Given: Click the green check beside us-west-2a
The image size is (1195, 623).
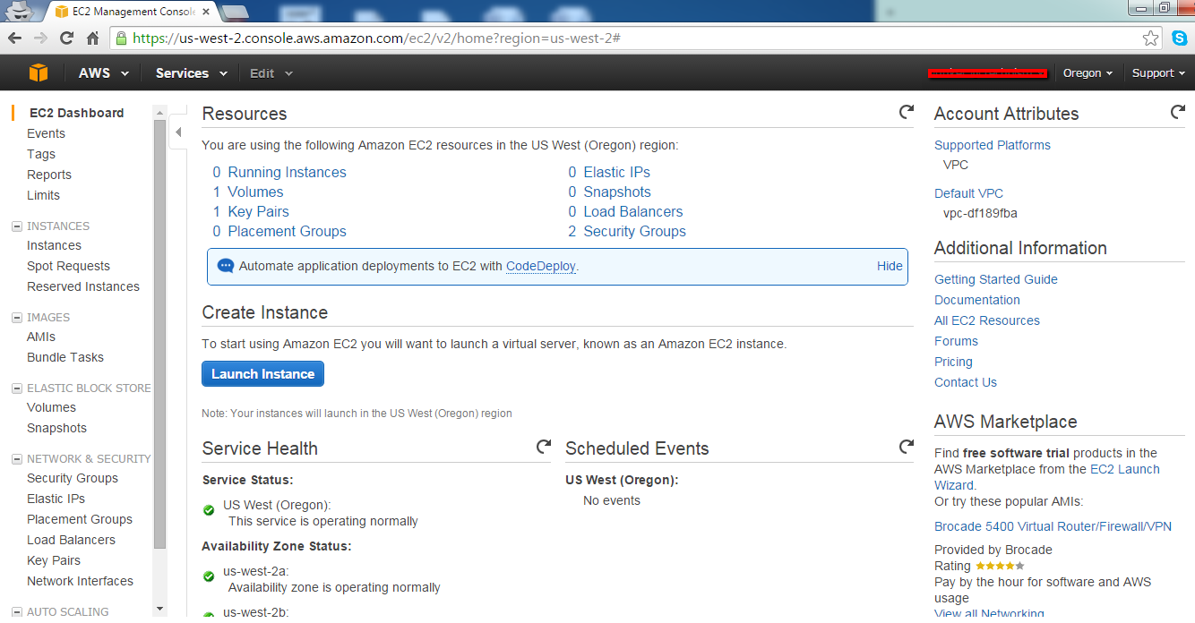Looking at the screenshot, I should pyautogui.click(x=209, y=576).
